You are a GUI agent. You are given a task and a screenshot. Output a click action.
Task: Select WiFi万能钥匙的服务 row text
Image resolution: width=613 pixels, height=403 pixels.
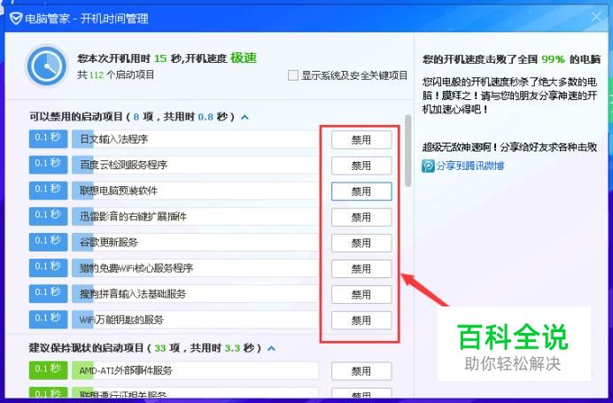click(121, 320)
